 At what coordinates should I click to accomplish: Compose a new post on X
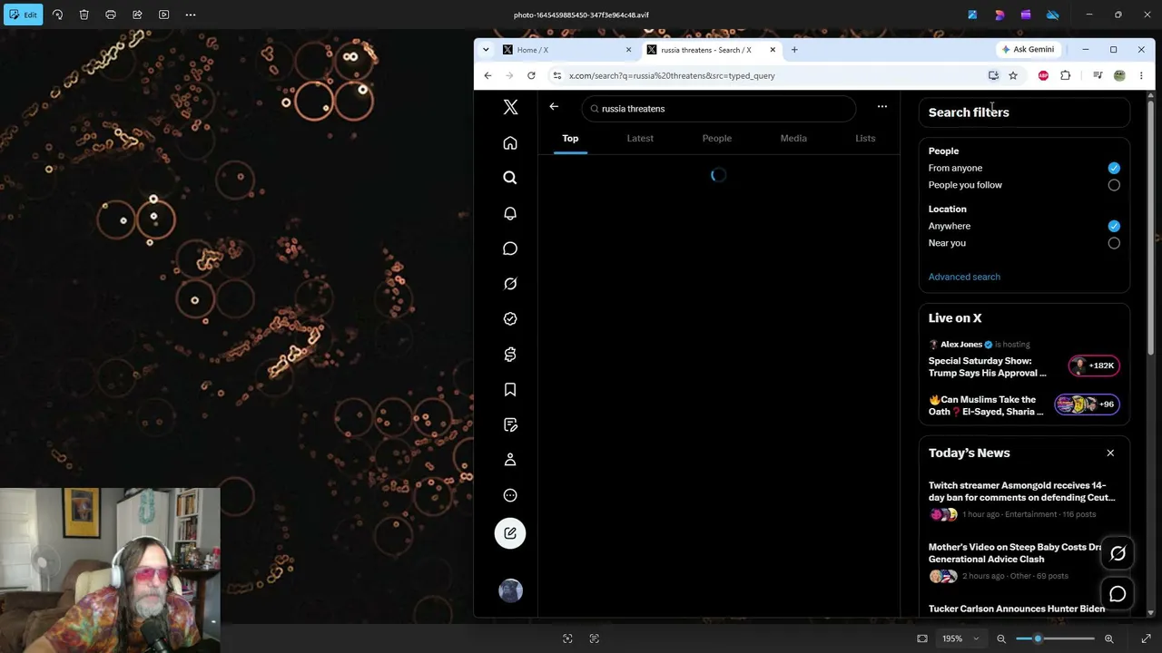[510, 533]
